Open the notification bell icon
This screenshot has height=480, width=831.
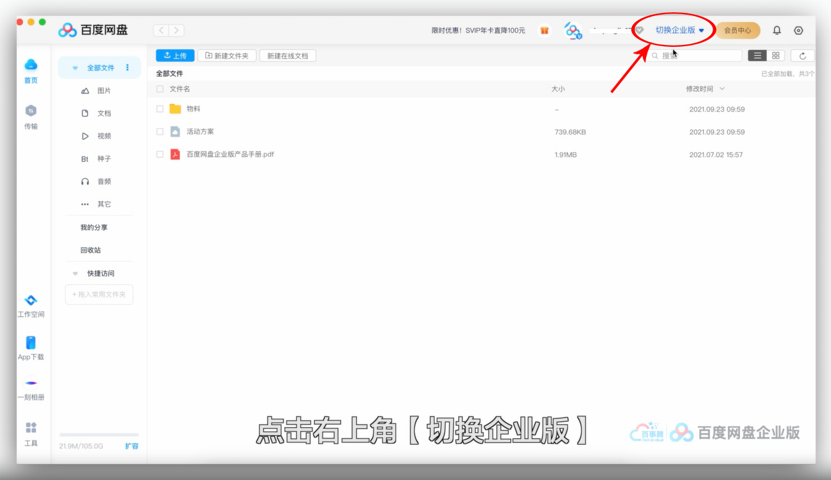777,30
